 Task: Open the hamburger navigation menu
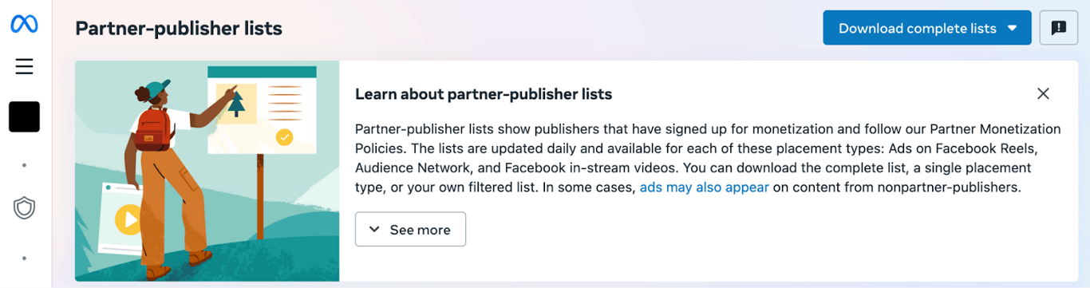(24, 66)
